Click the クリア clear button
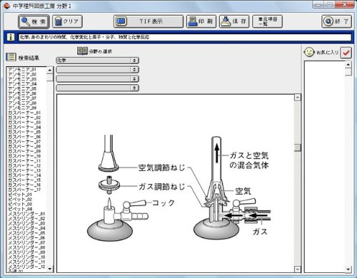The height and width of the screenshot is (278, 357). pos(67,21)
